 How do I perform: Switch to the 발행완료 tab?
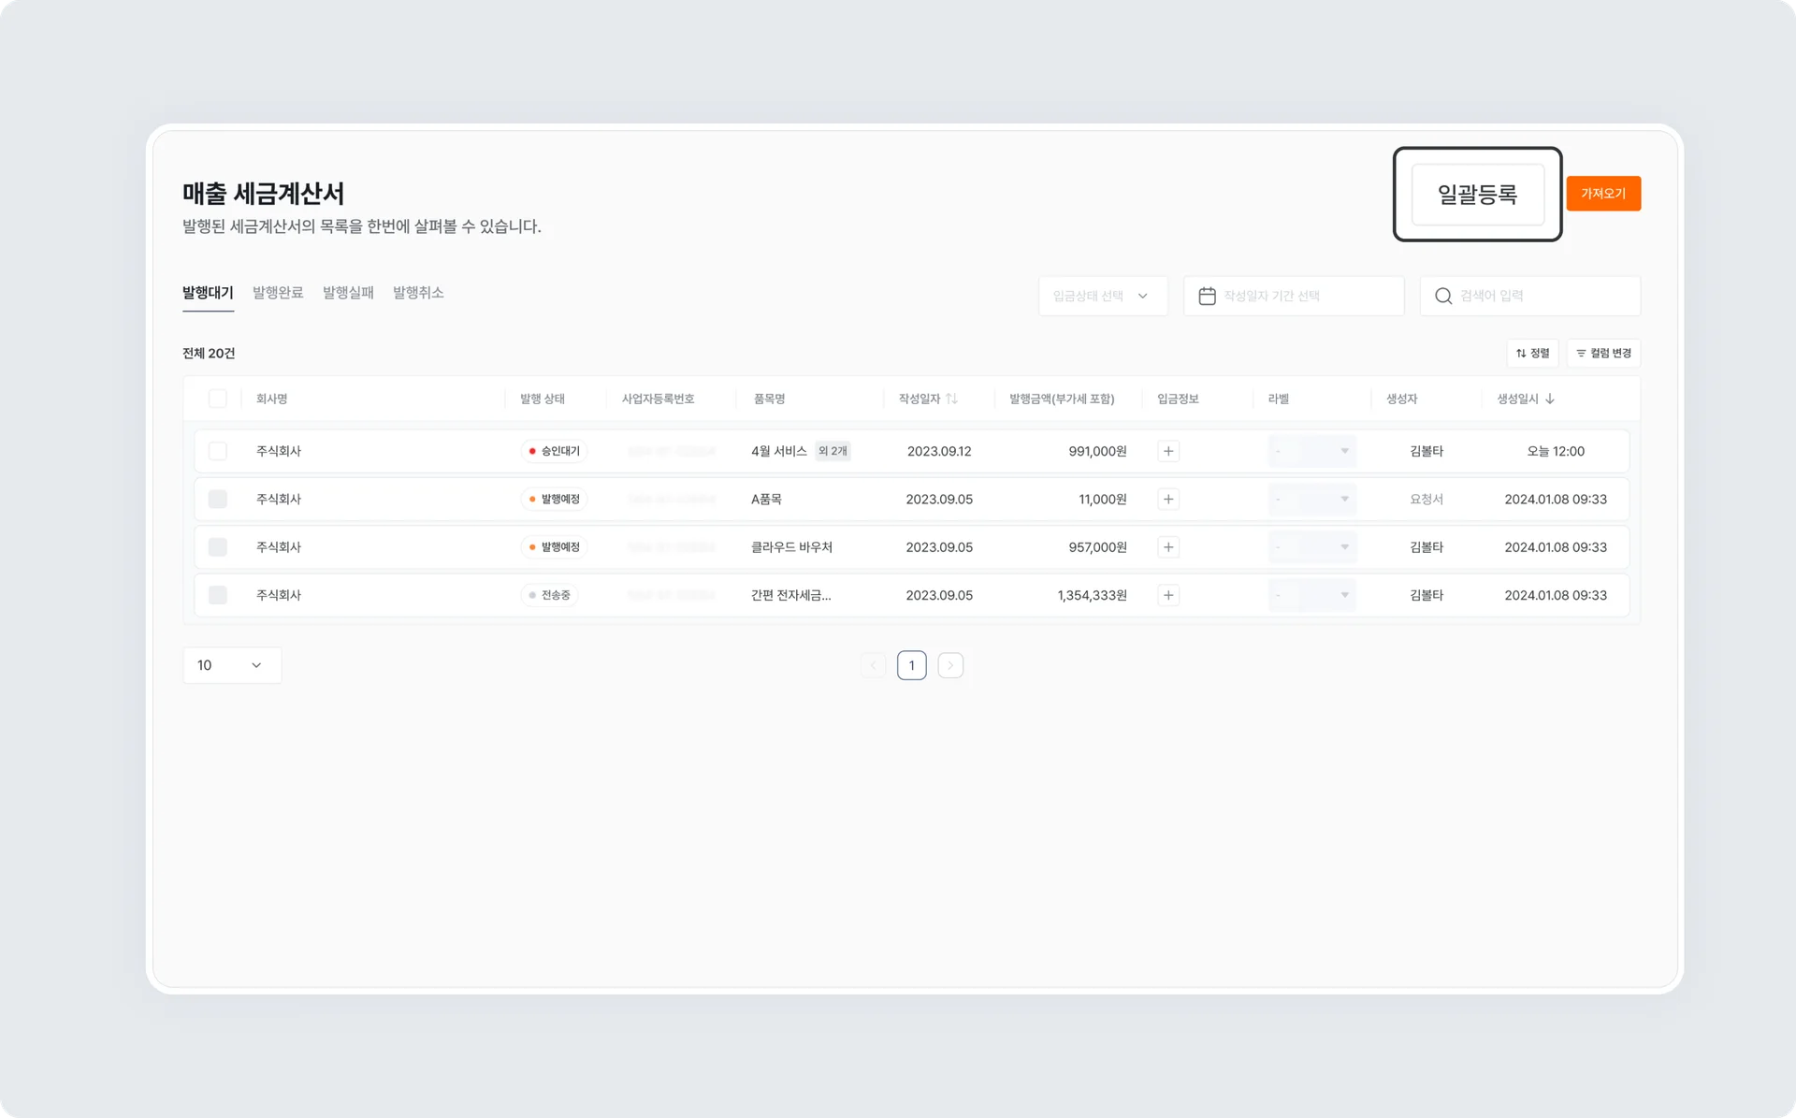pos(278,293)
